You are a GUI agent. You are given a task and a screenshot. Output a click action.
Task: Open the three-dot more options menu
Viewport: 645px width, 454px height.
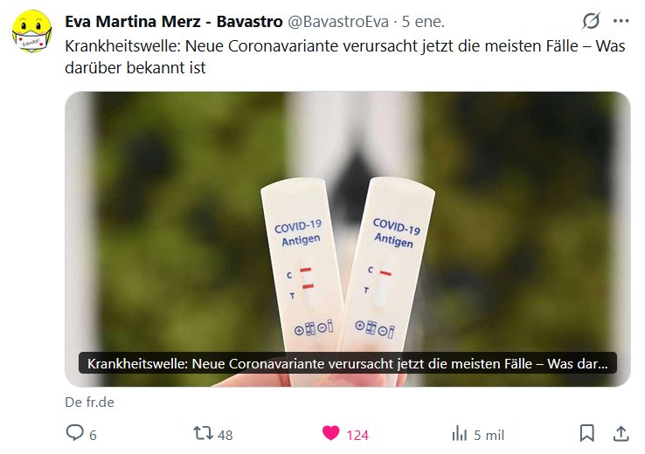coord(621,21)
